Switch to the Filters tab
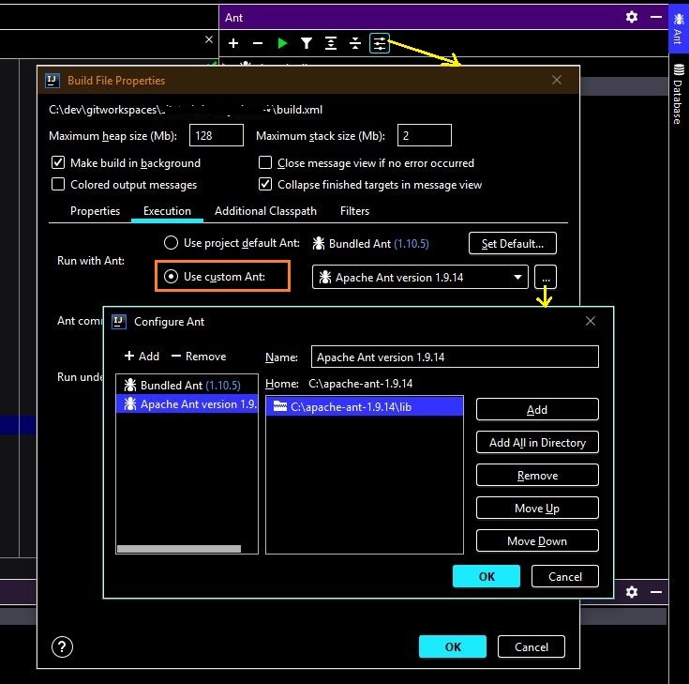 point(354,211)
